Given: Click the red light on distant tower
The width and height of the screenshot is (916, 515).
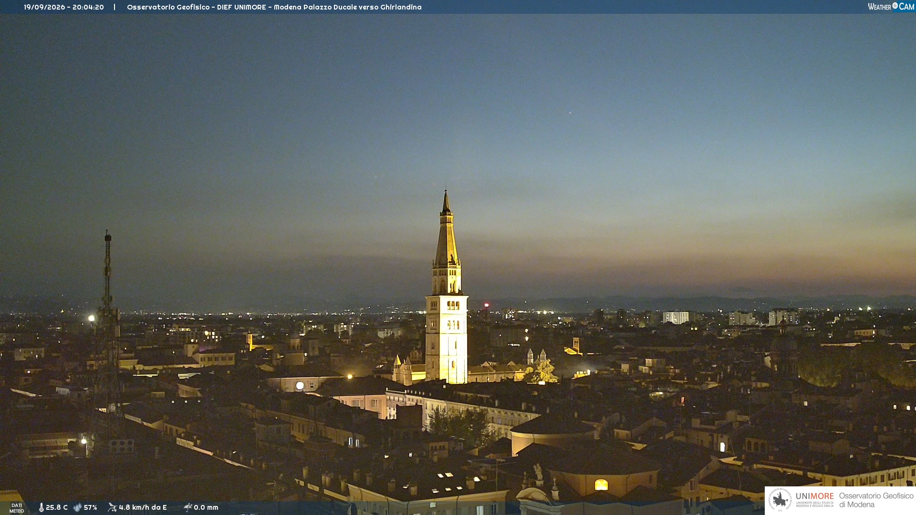Looking at the screenshot, I should coord(487,305).
